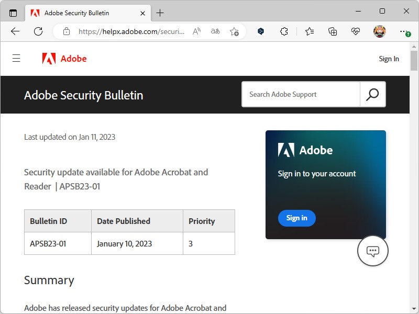419x314 pixels.
Task: Click the address bar URL
Action: click(x=131, y=31)
